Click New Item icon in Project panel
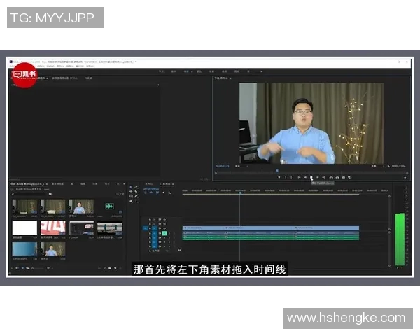The width and height of the screenshot is (420, 336). (x=115, y=268)
